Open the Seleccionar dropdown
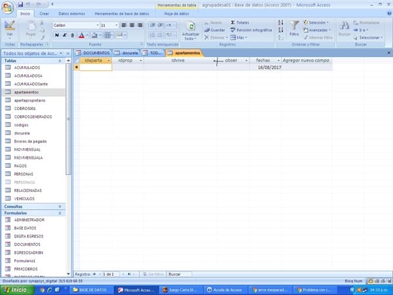 tap(368, 37)
